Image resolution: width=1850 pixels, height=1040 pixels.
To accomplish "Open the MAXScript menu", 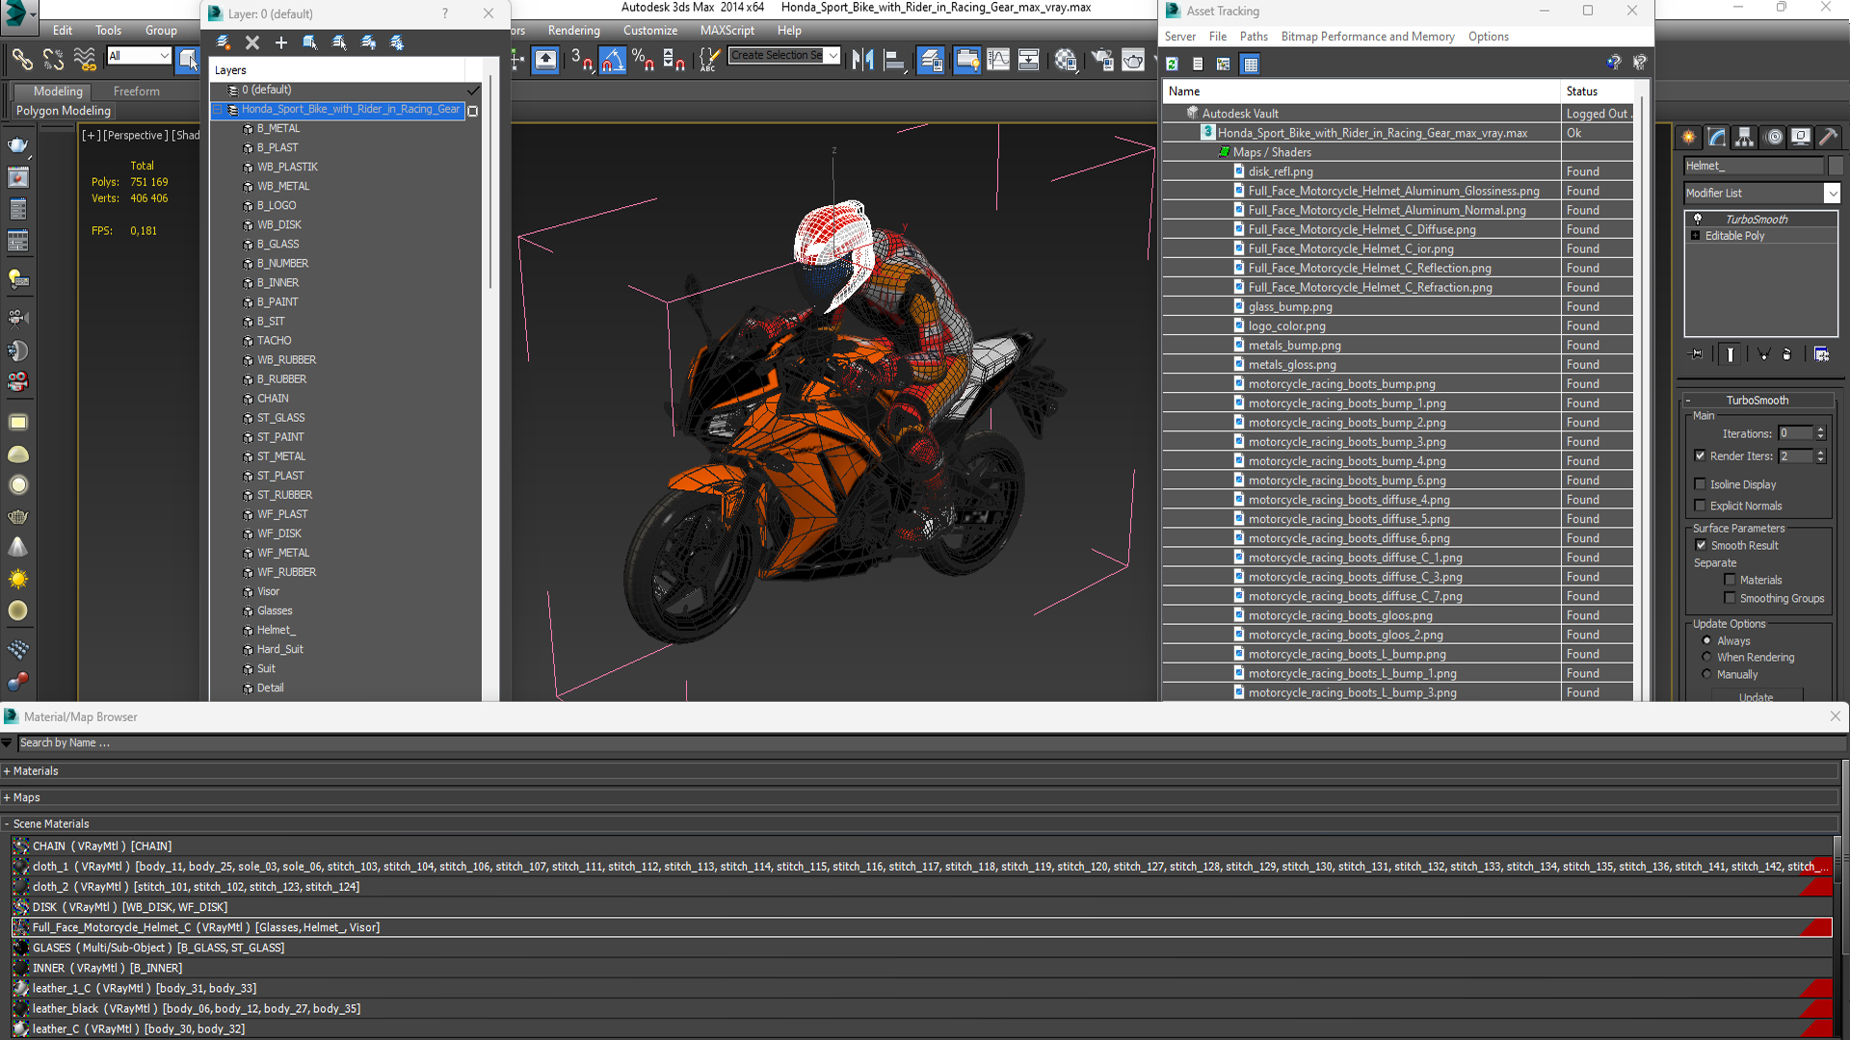I will [727, 30].
